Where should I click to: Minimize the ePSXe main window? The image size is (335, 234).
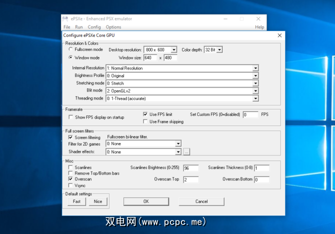225,19
